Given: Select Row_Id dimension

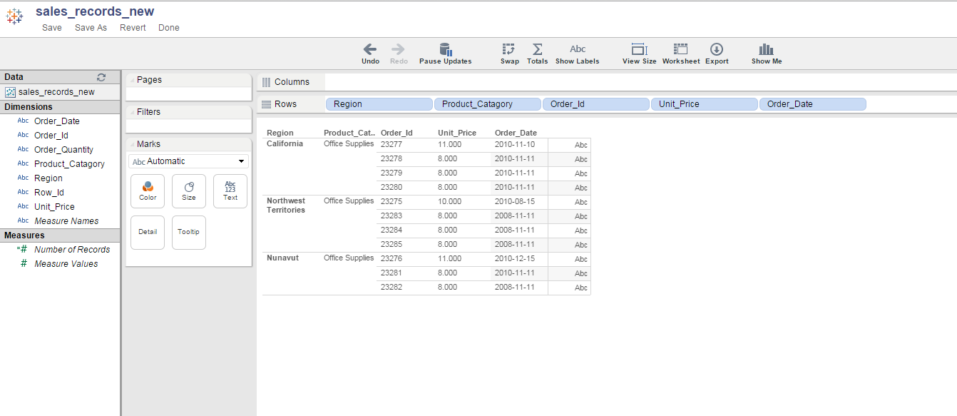Looking at the screenshot, I should tap(49, 193).
